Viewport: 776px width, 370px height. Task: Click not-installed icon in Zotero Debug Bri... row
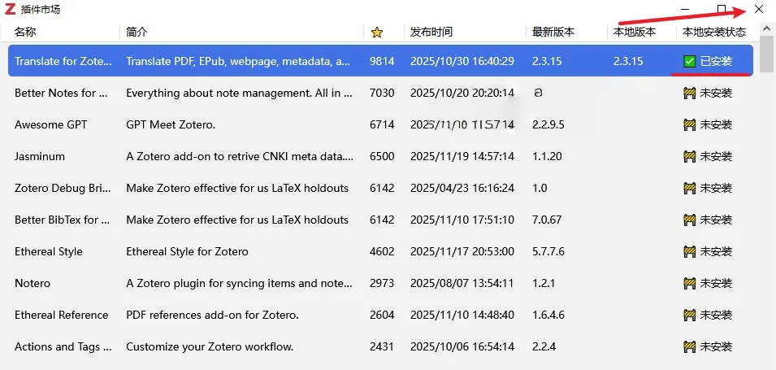(689, 188)
